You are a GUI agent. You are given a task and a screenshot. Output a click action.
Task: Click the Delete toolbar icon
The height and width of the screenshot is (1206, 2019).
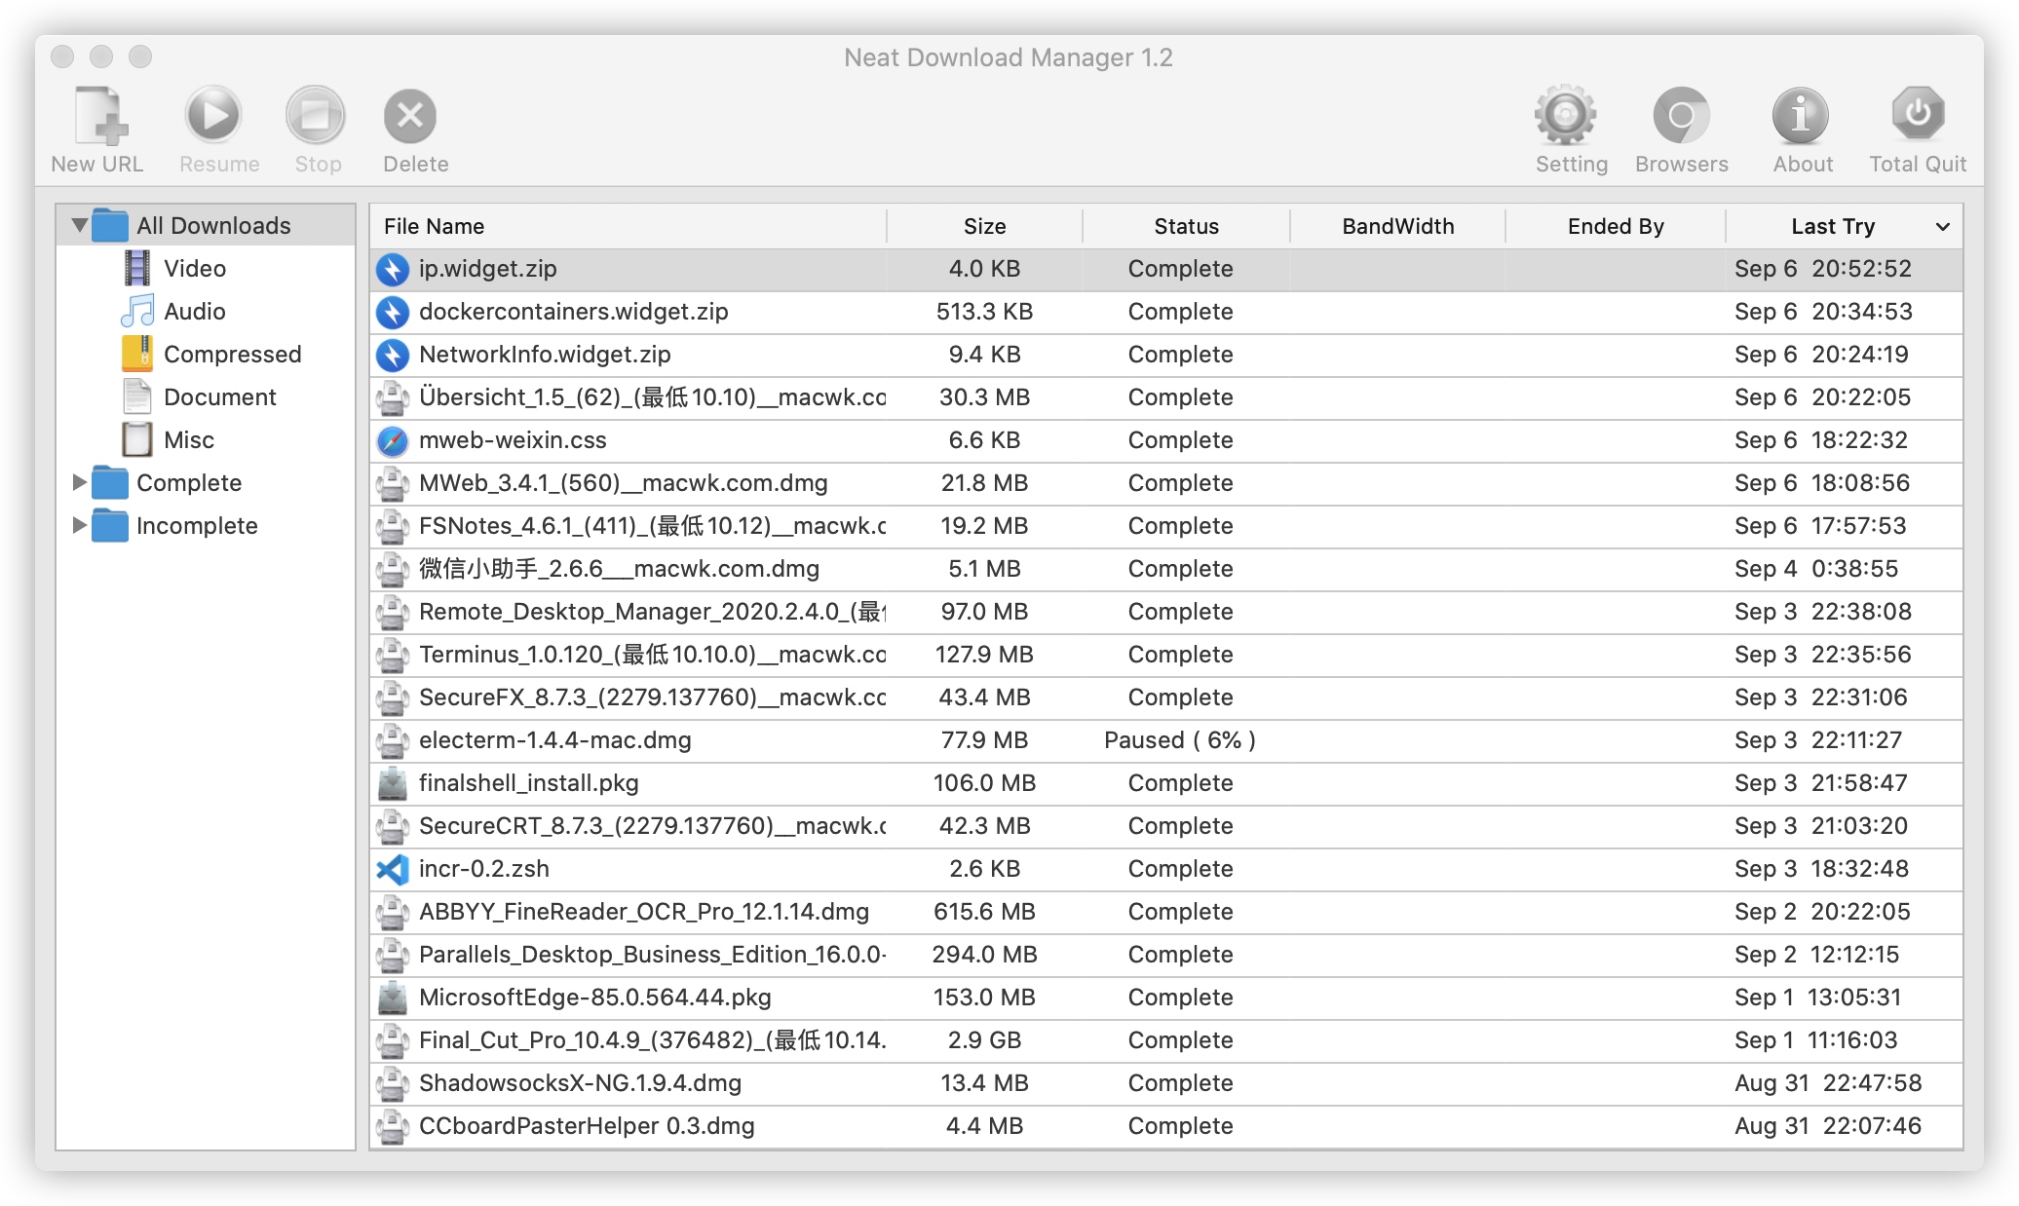click(410, 117)
